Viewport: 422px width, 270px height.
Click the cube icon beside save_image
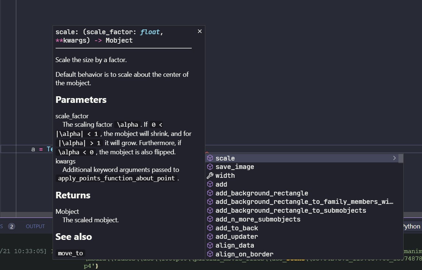(210, 167)
